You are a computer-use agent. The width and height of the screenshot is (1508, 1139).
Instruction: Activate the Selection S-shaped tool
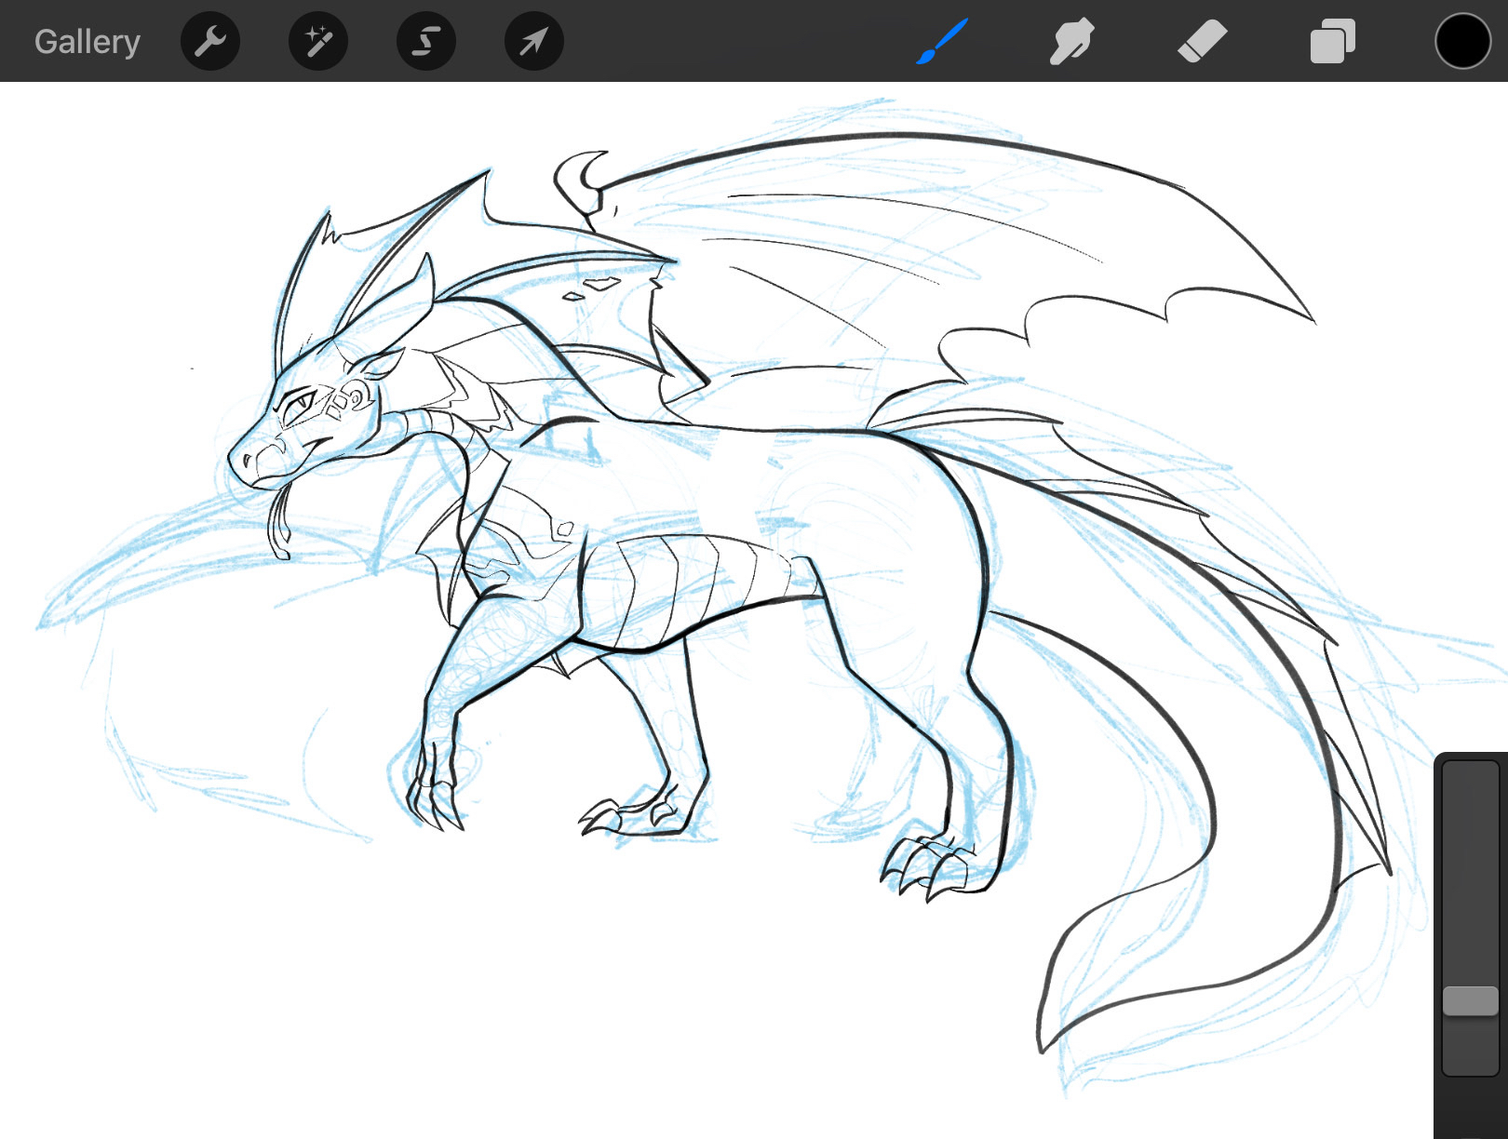coord(426,42)
